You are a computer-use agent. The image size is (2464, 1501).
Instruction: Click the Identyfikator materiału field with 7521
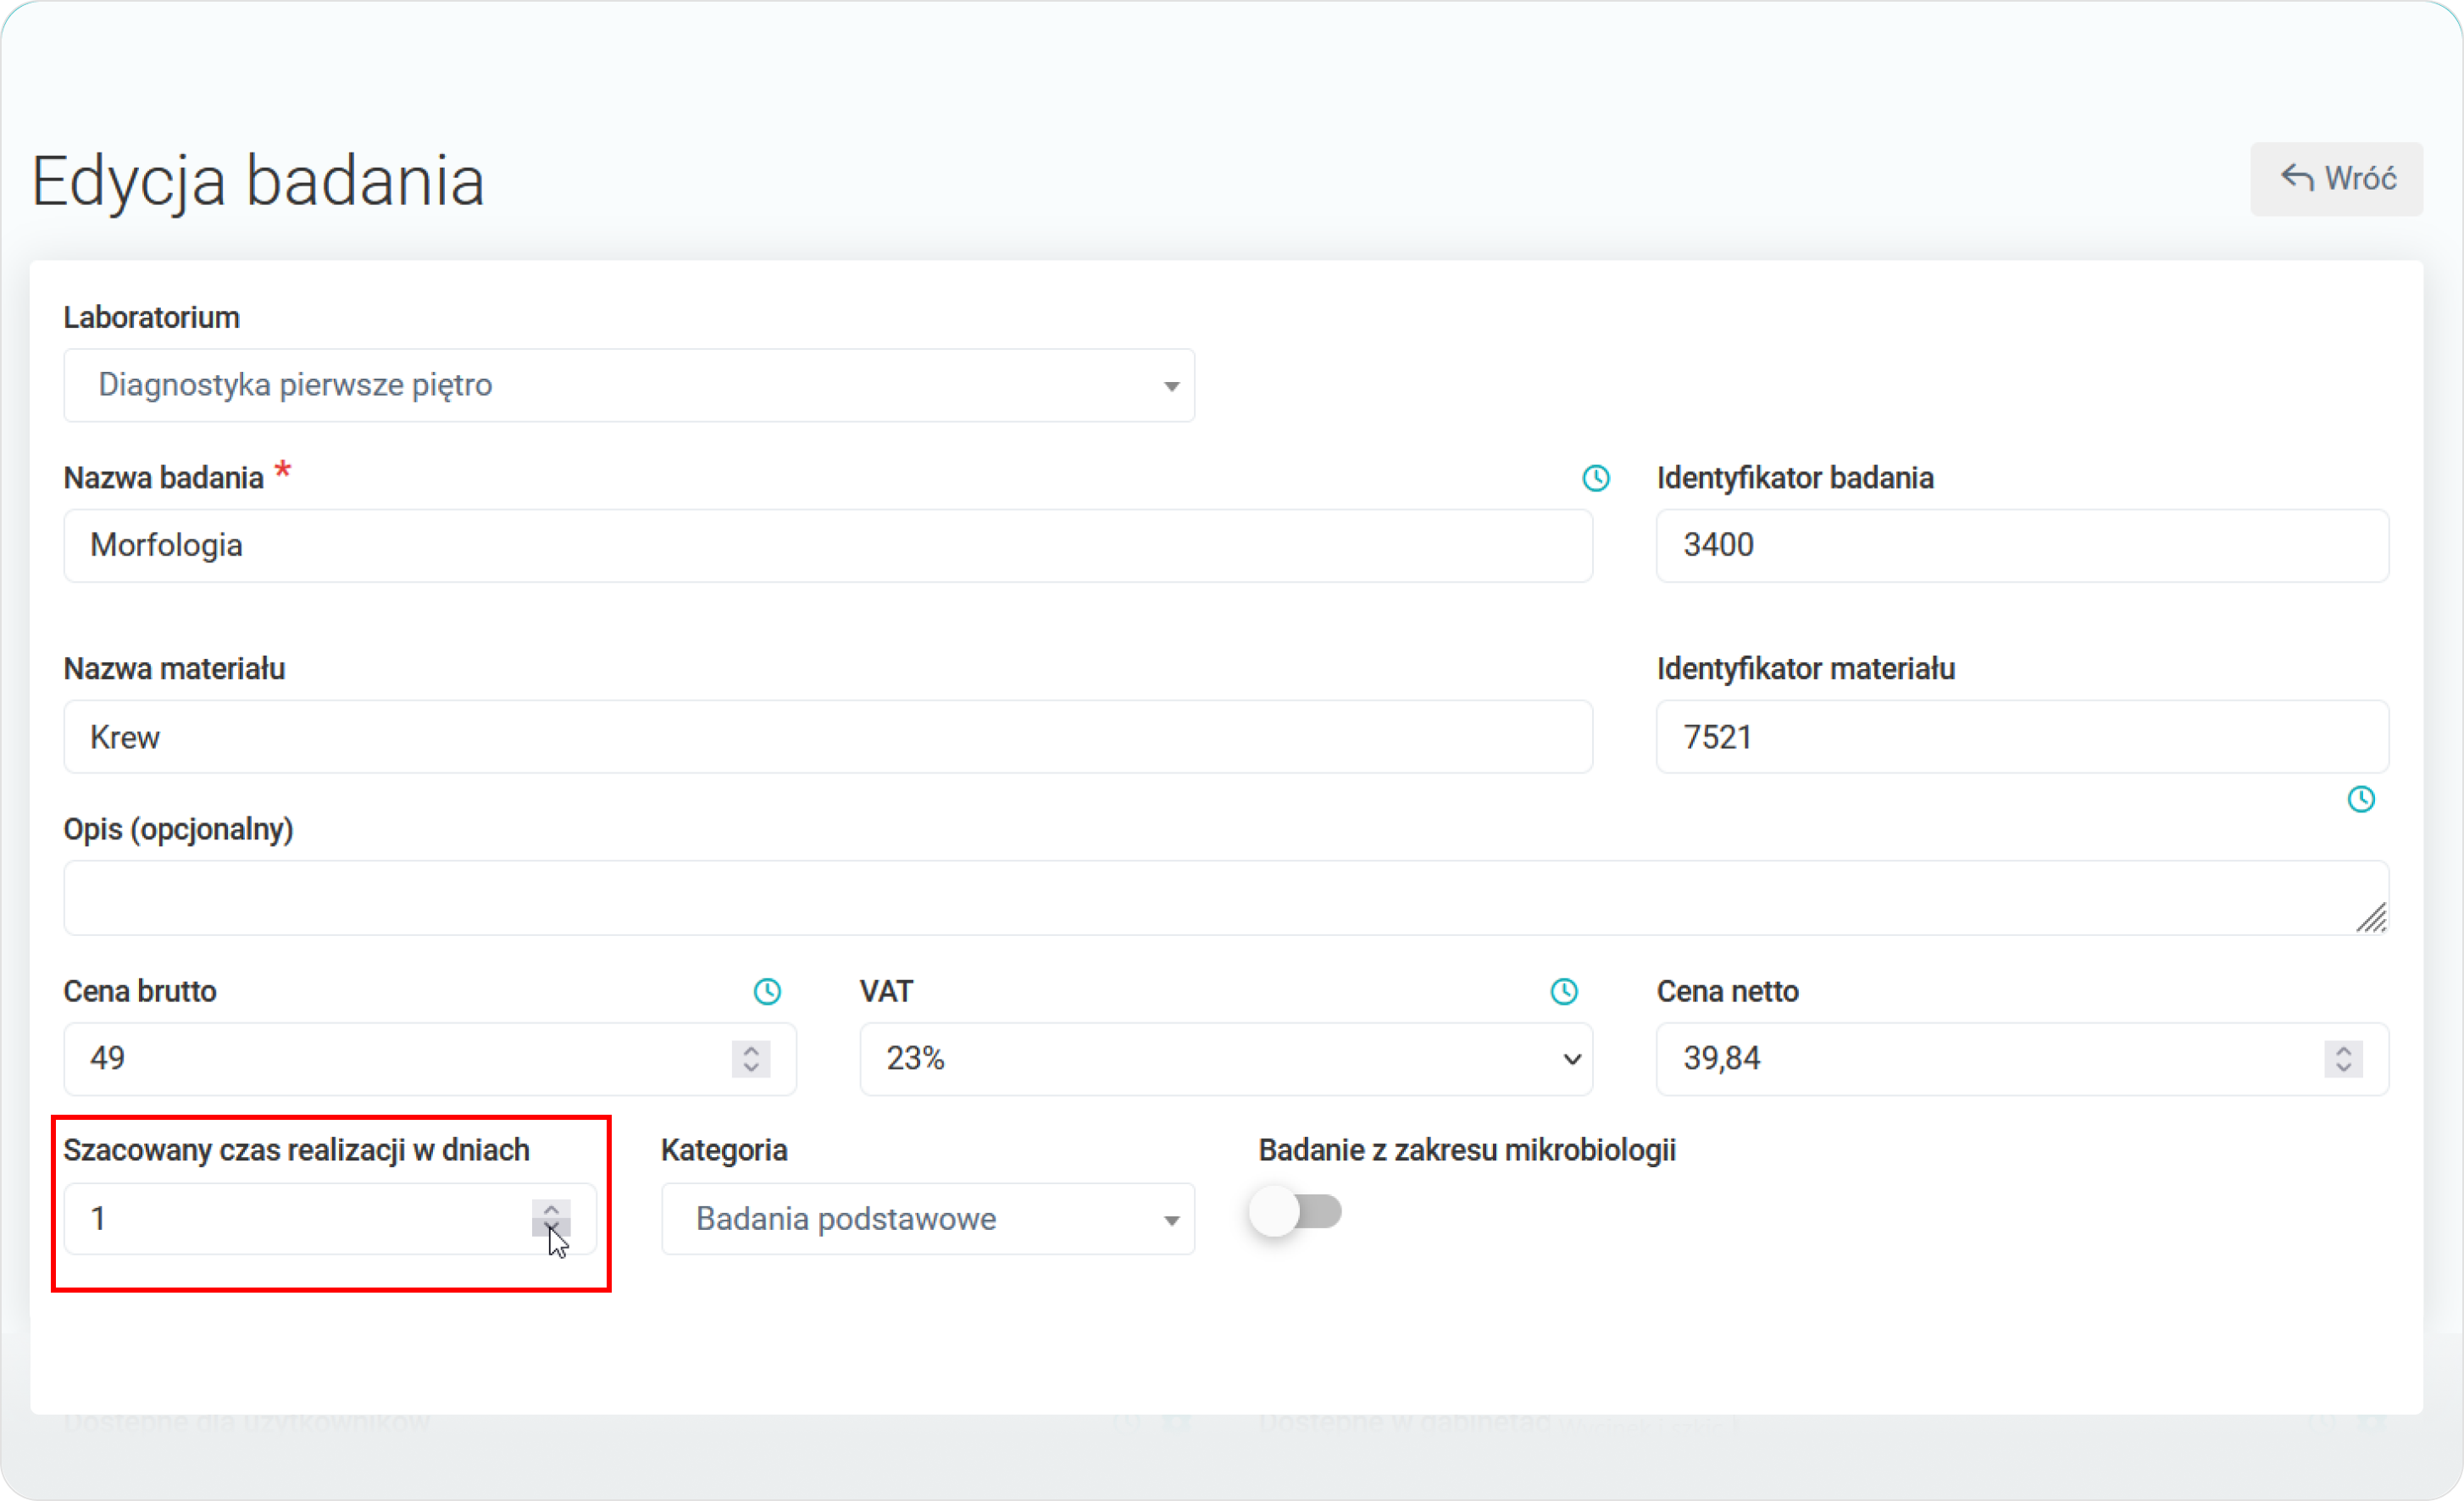[x=2022, y=737]
